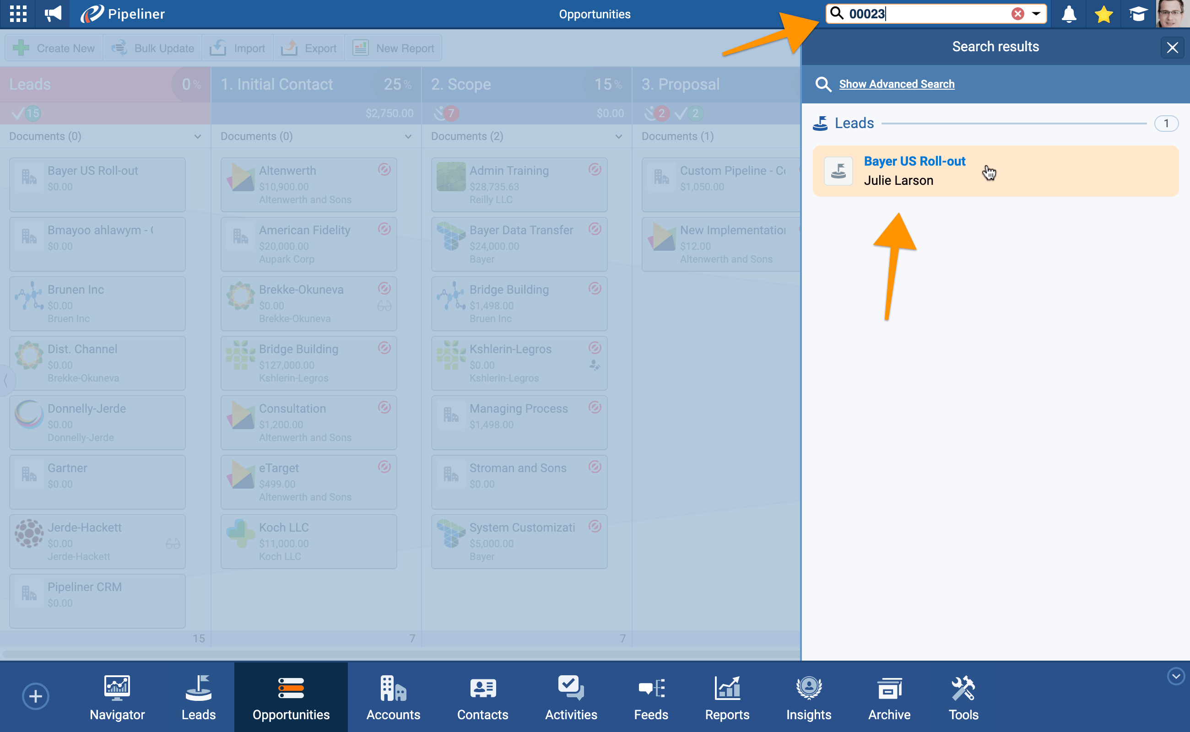This screenshot has height=732, width=1190.
Task: Click the horizontal pipeline scrollbar
Action: pyautogui.click(x=400, y=655)
